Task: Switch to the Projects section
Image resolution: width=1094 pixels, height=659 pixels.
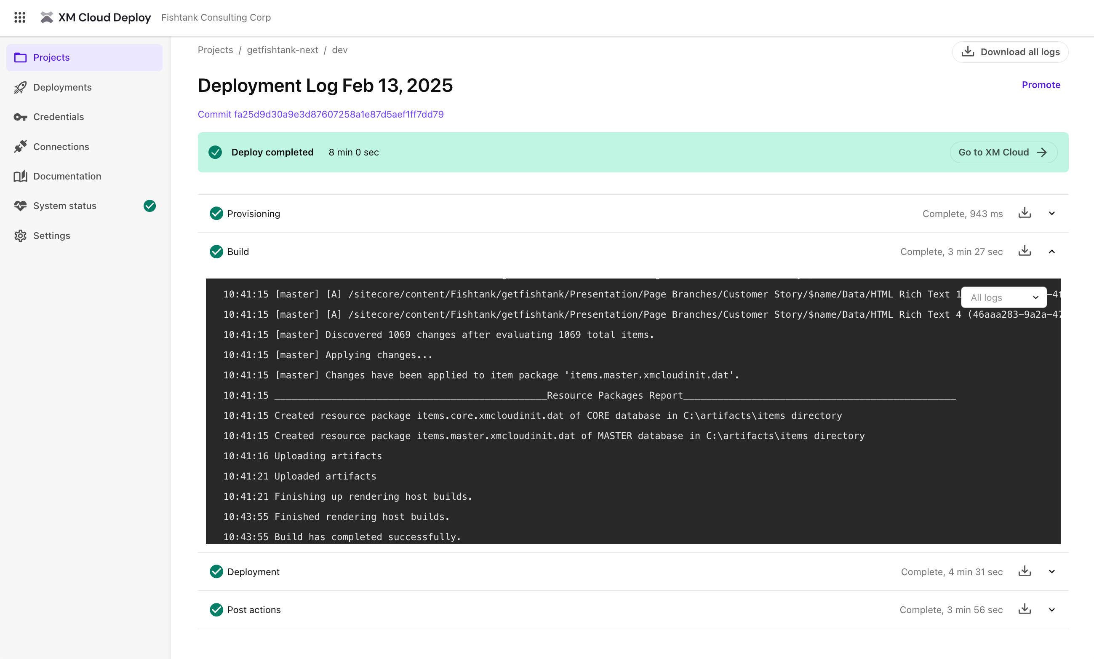Action: point(51,57)
